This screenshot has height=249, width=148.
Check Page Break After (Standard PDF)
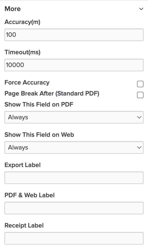point(140,95)
